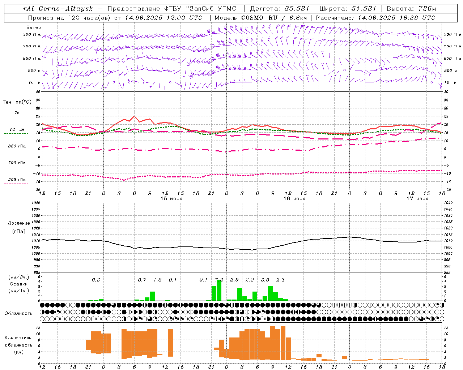
Task: Click the '(гПа)' unit under Давление
Action: pyautogui.click(x=19, y=231)
